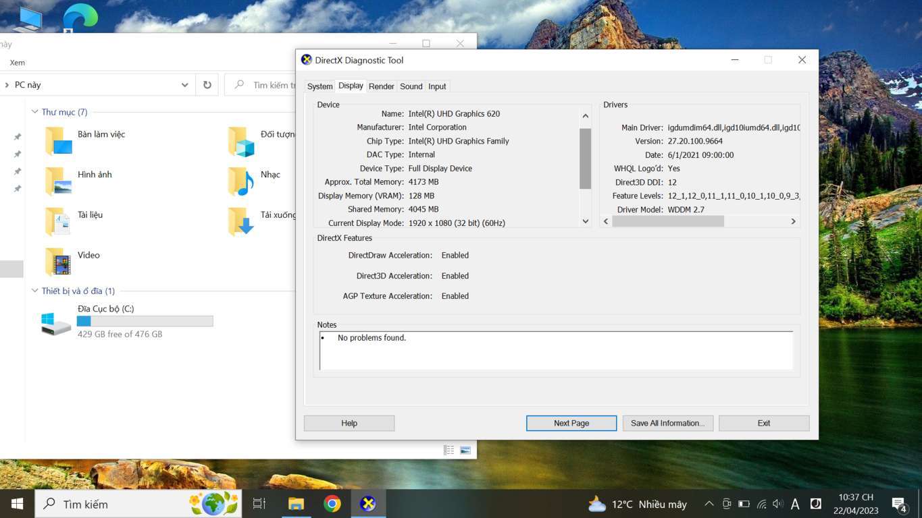The height and width of the screenshot is (518, 922).
Task: Click the 'Intel(R) UHD Graphics 620' name value
Action: 454,114
